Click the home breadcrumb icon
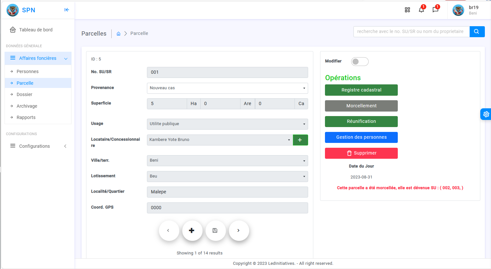Screen dimensions: 491x269 pyautogui.click(x=118, y=34)
